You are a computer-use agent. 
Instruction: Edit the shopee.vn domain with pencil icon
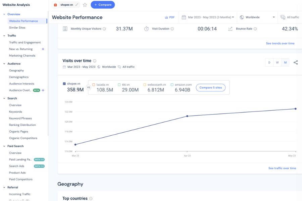pos(77,5)
